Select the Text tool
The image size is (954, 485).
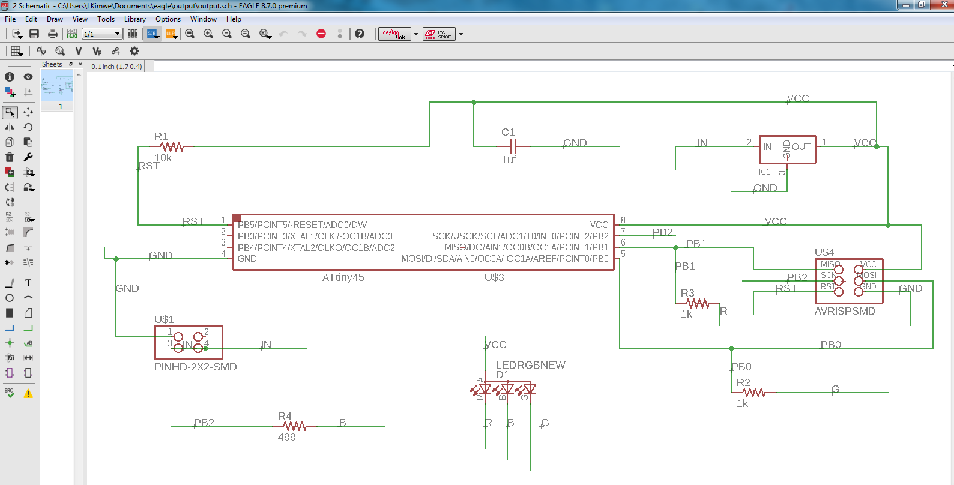click(28, 283)
